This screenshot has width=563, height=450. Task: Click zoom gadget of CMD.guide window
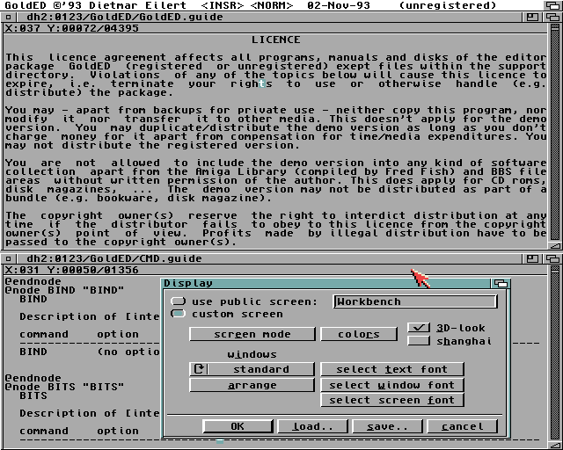pyautogui.click(x=533, y=258)
